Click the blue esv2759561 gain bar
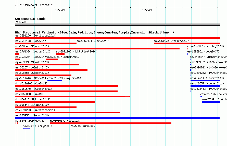Image resolution: width=227 pixels, height=146 pixels. 117,118
